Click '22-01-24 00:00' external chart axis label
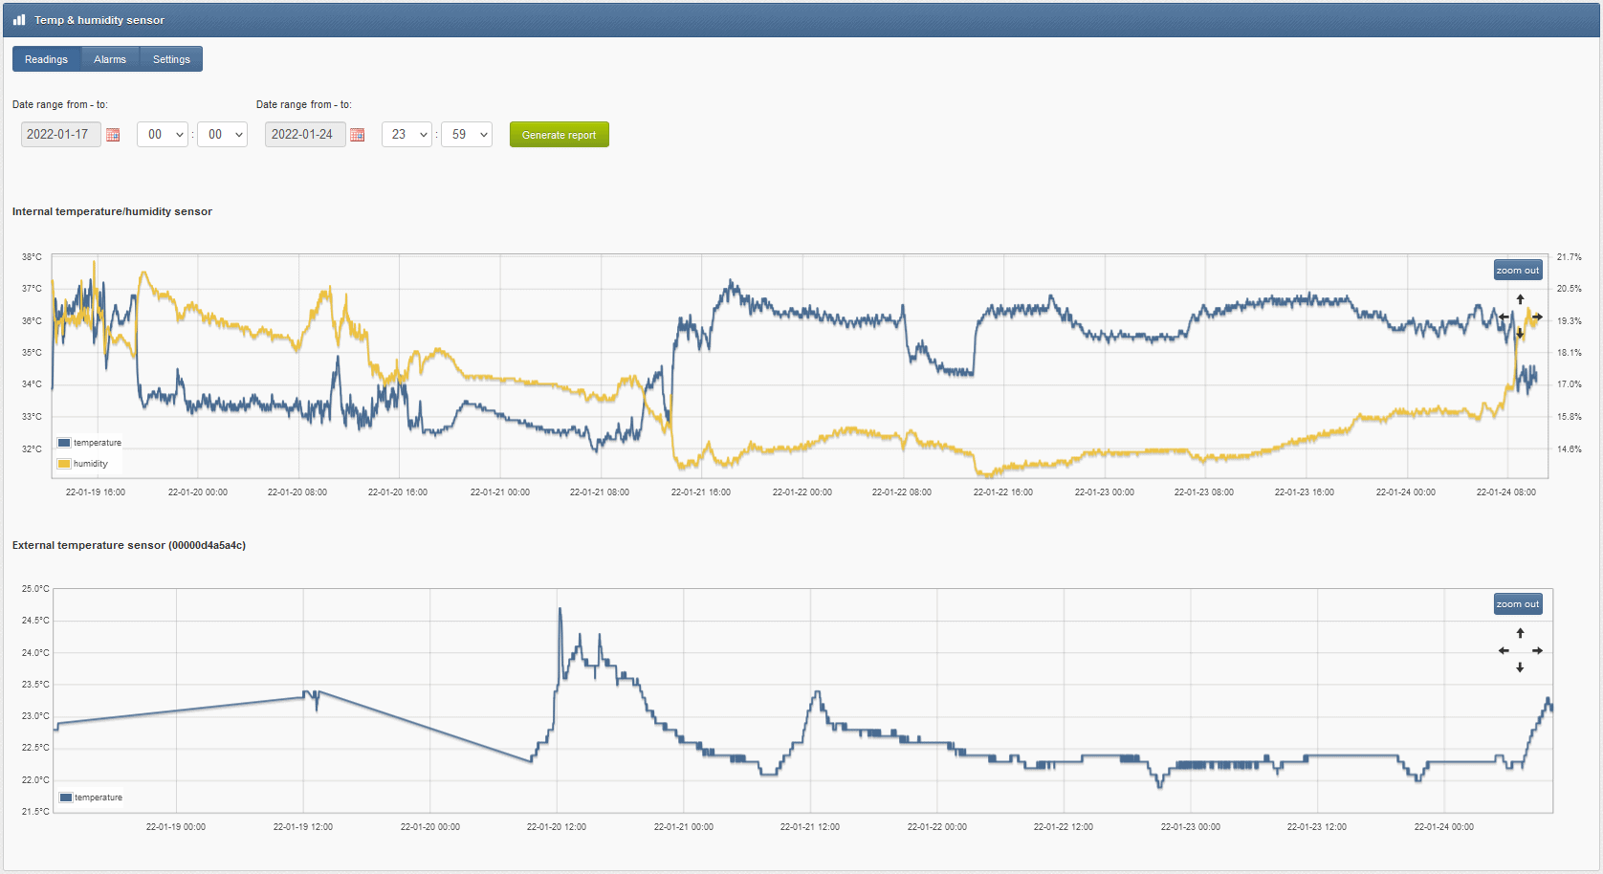The height and width of the screenshot is (874, 1603). pos(1444,827)
